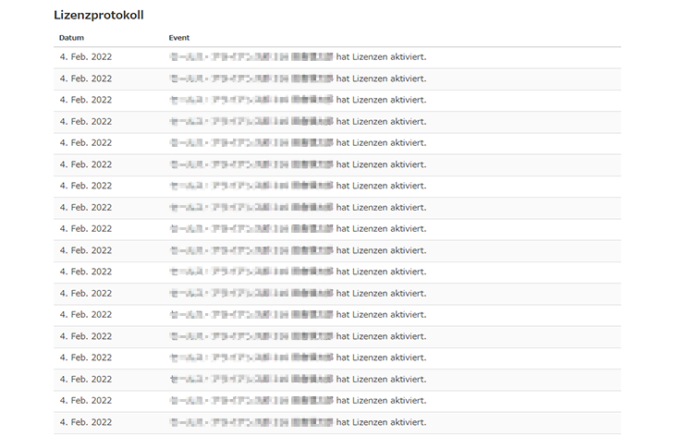Click the Event column header
The width and height of the screenshot is (673, 436).
[x=179, y=38]
